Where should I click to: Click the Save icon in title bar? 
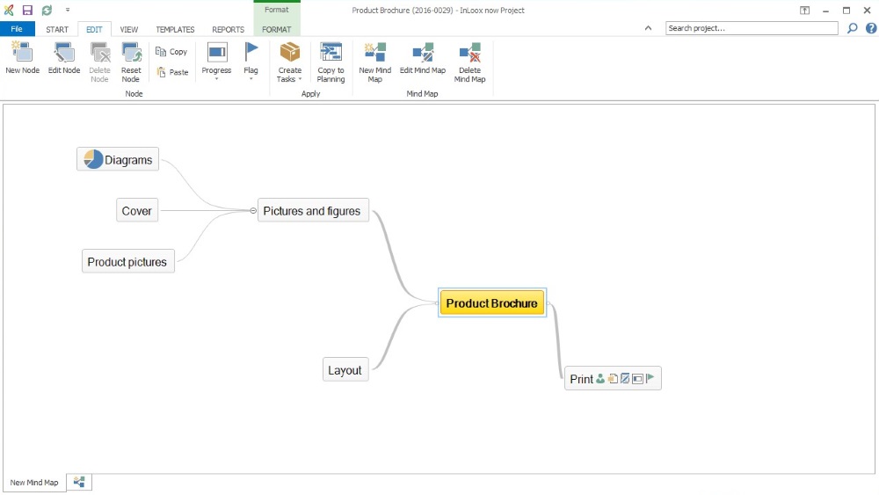[x=27, y=10]
